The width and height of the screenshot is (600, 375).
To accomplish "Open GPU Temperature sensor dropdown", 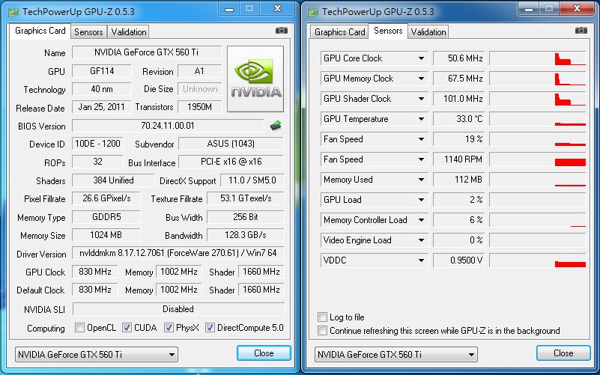I will point(421,119).
